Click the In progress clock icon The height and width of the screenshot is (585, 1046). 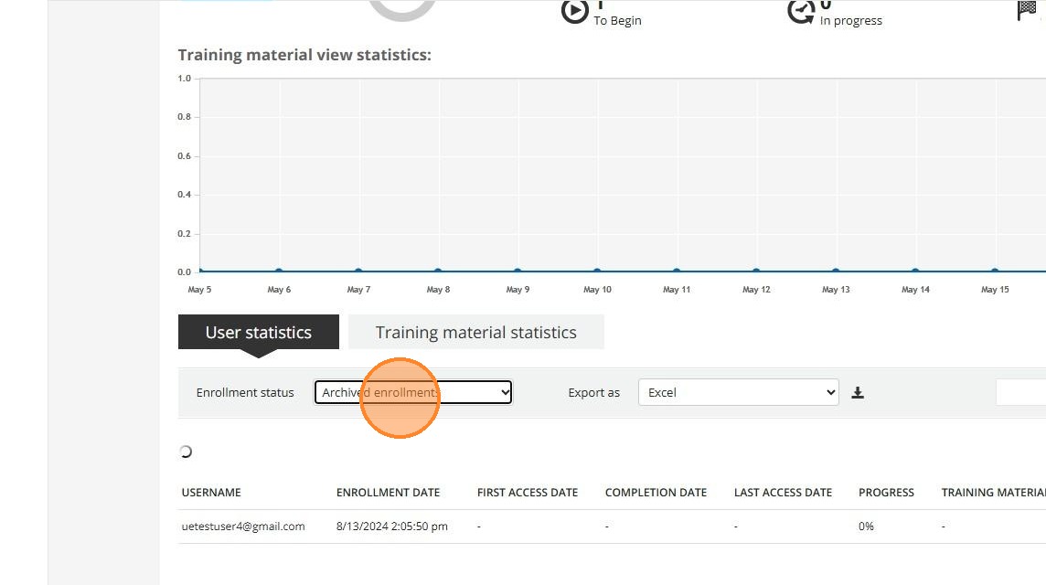[801, 11]
